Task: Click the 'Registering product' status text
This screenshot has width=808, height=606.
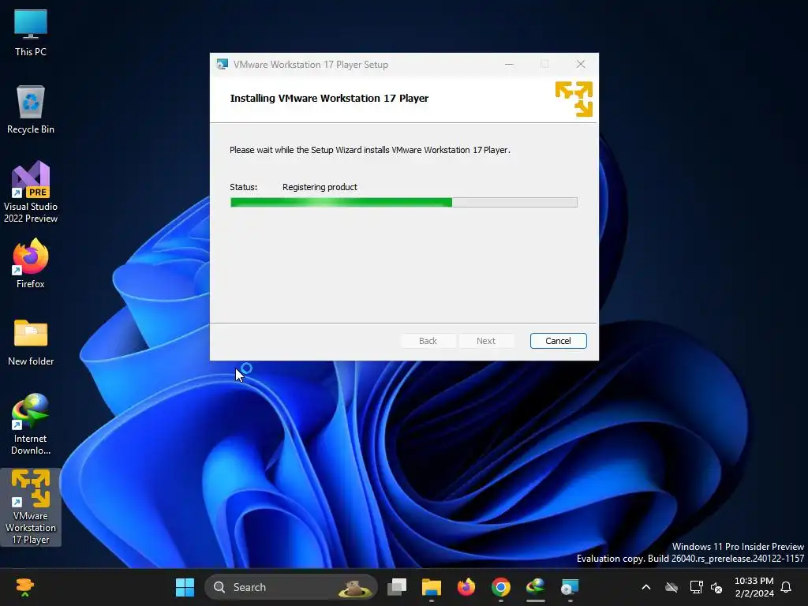Action: pos(320,187)
